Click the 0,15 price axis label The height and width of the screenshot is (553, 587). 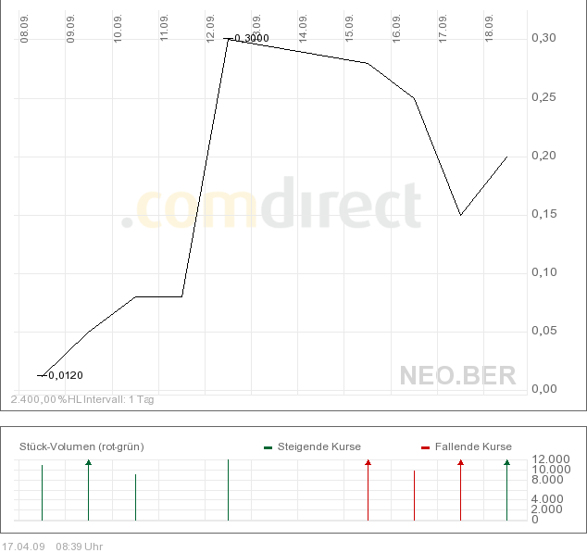545,214
